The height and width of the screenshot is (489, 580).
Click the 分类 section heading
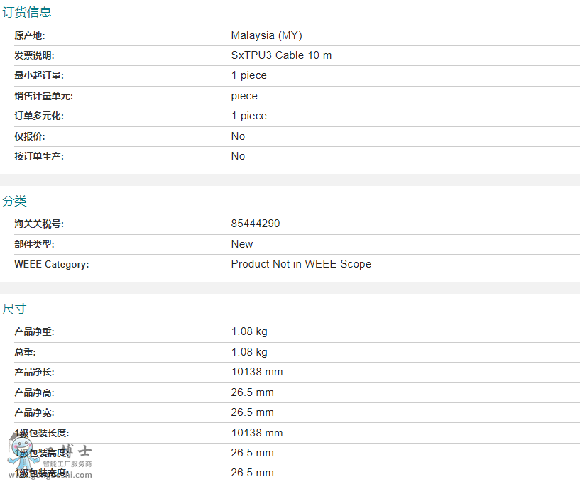point(14,201)
